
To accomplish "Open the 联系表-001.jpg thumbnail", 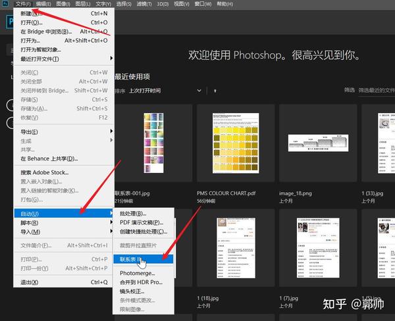I will click(153, 143).
